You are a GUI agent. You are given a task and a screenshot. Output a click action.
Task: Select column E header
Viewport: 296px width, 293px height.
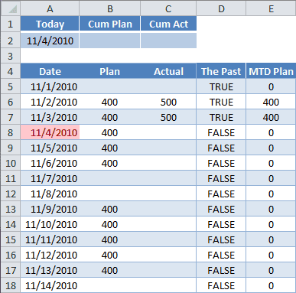[x=271, y=8]
